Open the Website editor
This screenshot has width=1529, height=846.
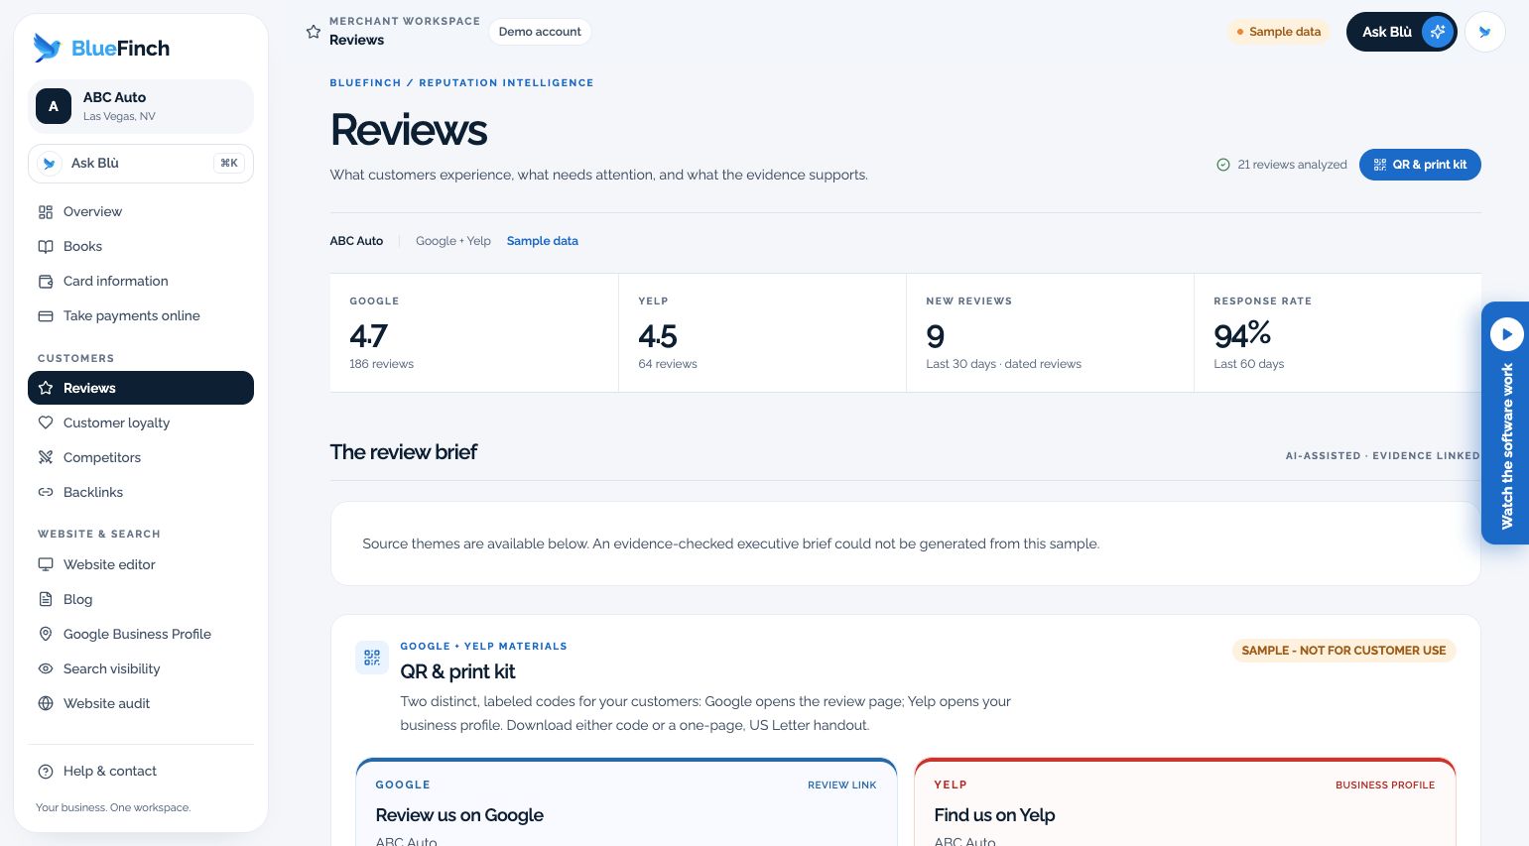click(141, 564)
